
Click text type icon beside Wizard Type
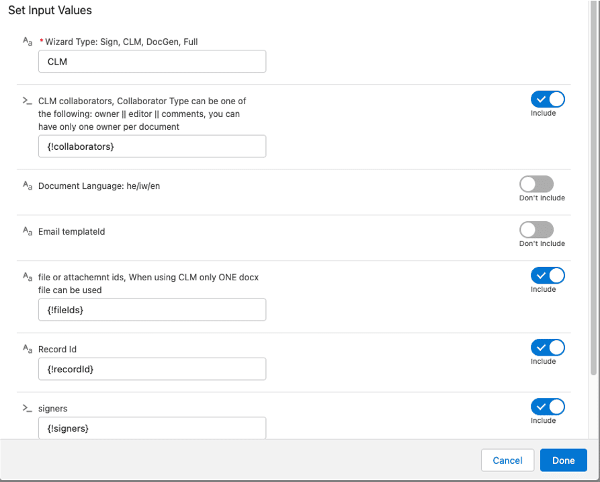[x=28, y=42]
